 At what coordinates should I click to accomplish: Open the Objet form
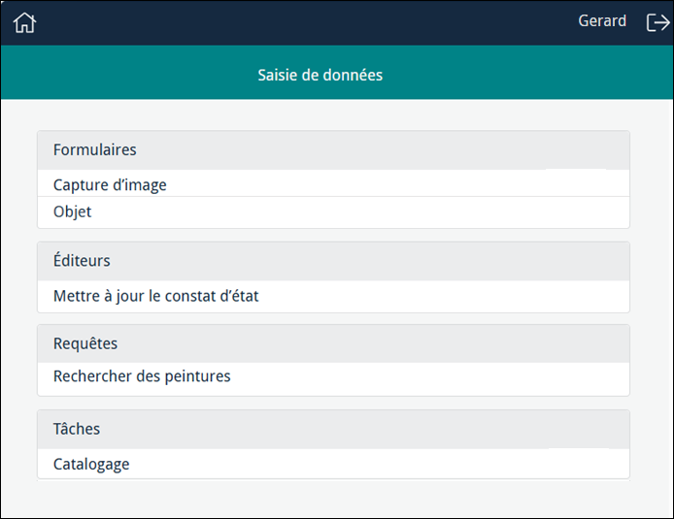click(333, 212)
